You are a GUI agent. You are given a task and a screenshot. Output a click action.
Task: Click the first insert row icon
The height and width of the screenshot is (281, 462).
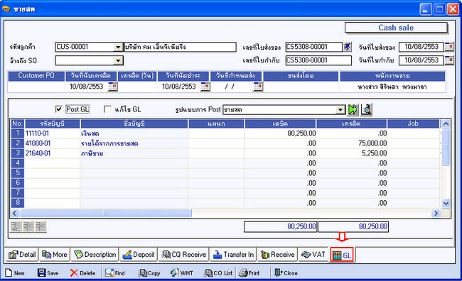click(x=16, y=226)
